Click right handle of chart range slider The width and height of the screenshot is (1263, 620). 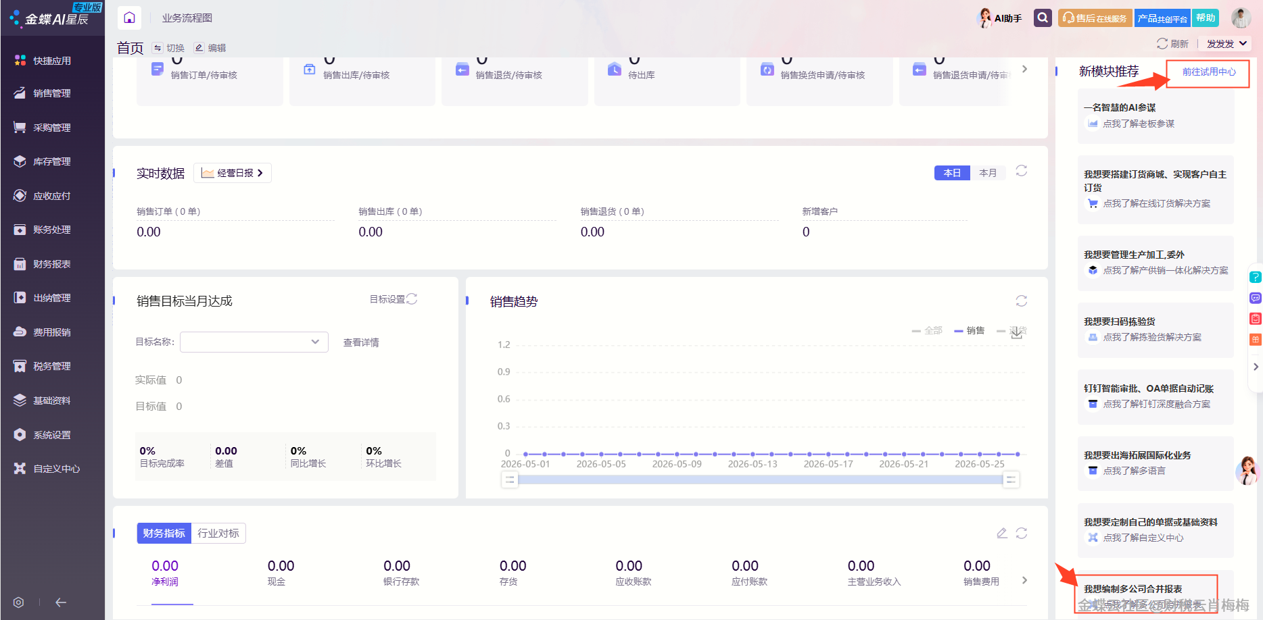click(x=1011, y=480)
